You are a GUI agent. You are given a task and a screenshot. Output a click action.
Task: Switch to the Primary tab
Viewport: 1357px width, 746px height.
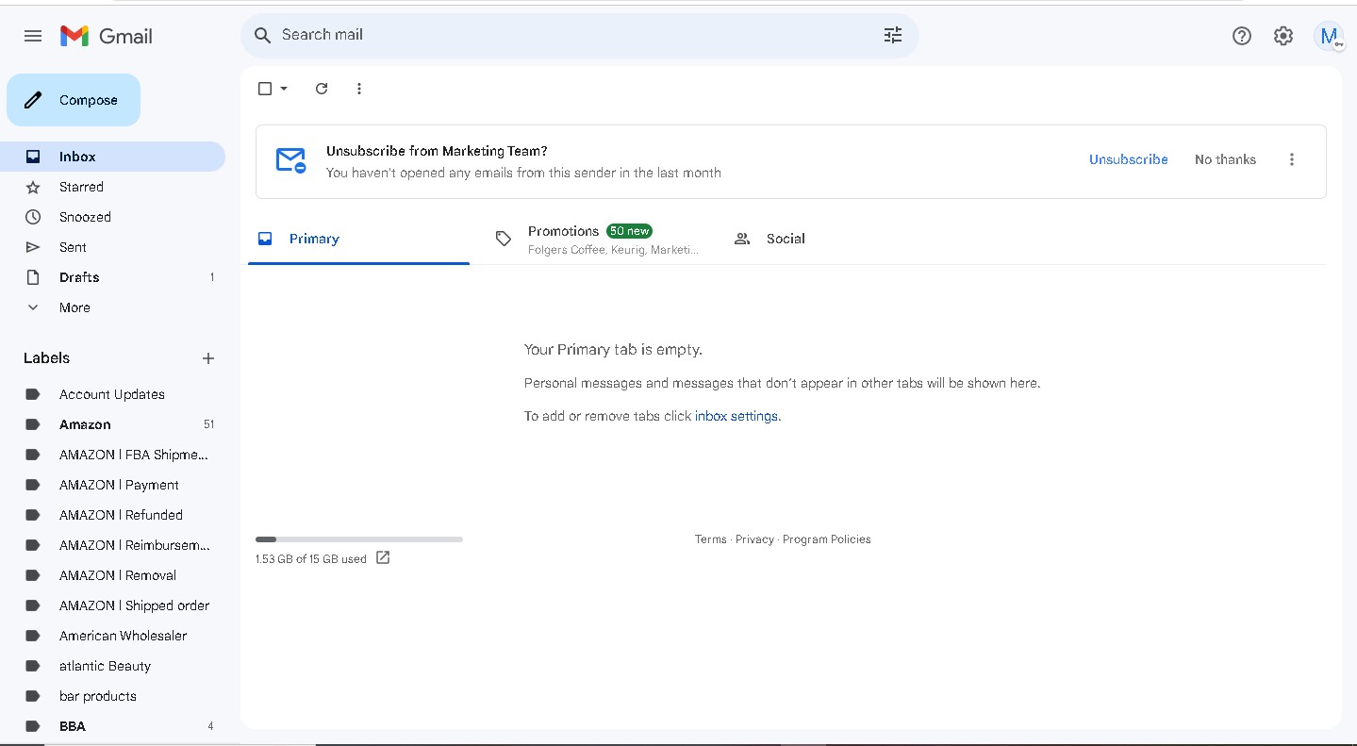click(x=358, y=239)
